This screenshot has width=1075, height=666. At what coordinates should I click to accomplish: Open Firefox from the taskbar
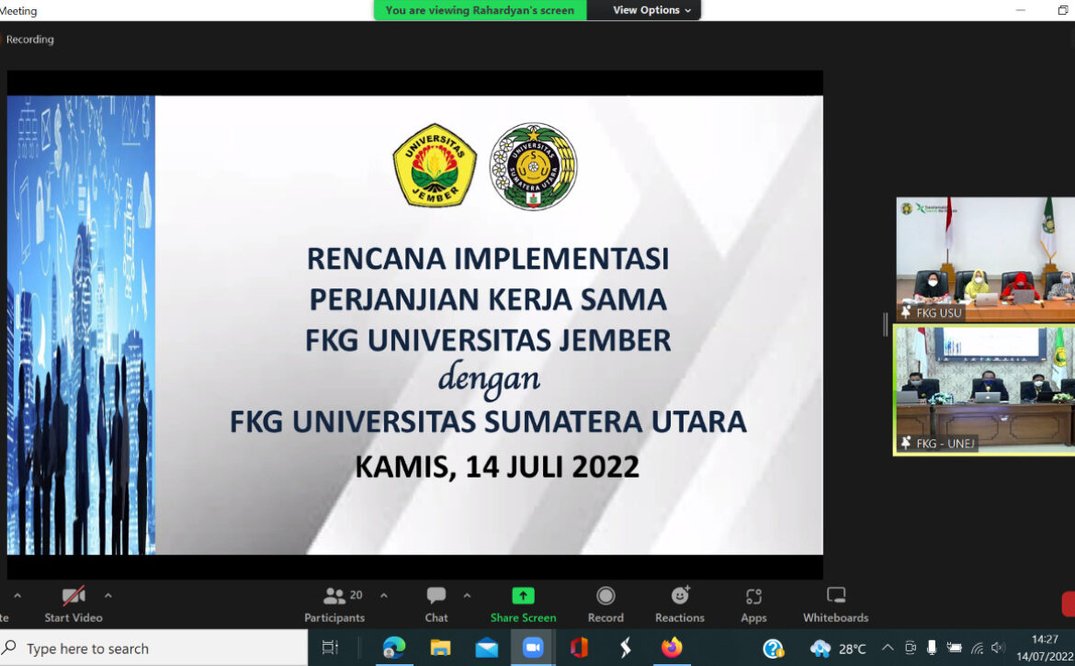coord(672,648)
